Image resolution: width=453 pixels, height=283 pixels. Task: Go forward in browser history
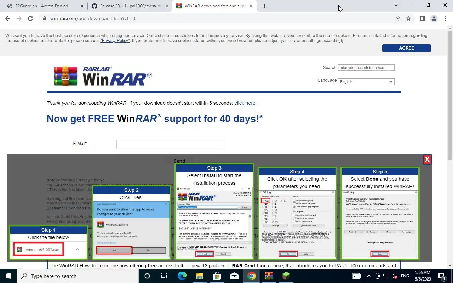point(19,18)
